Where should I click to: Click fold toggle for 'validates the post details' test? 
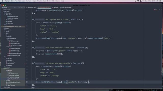[31, 63]
